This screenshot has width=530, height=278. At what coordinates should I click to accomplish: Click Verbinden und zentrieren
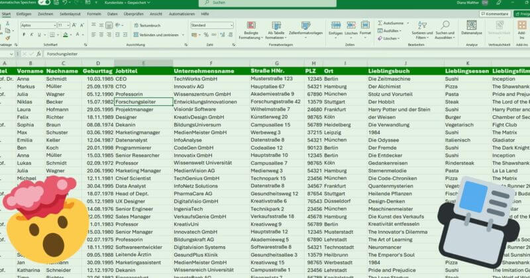click(x=156, y=35)
